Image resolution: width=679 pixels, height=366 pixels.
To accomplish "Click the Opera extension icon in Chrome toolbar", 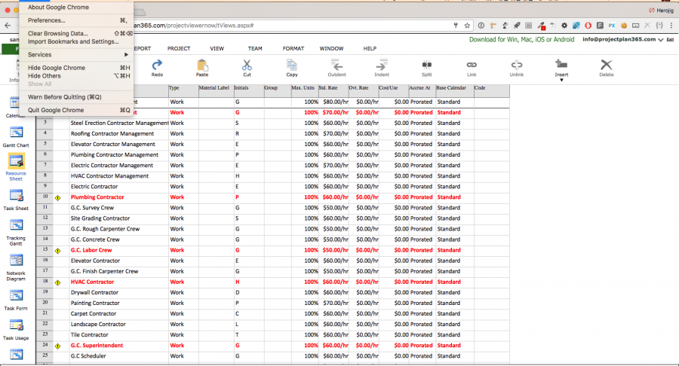I will 588,26.
